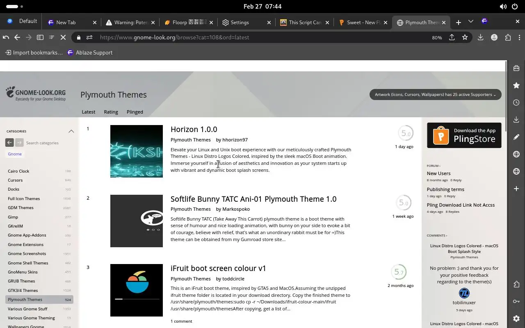This screenshot has width=525, height=328.
Task: Add a web panel with sidebar plus
Action: pyautogui.click(x=516, y=189)
